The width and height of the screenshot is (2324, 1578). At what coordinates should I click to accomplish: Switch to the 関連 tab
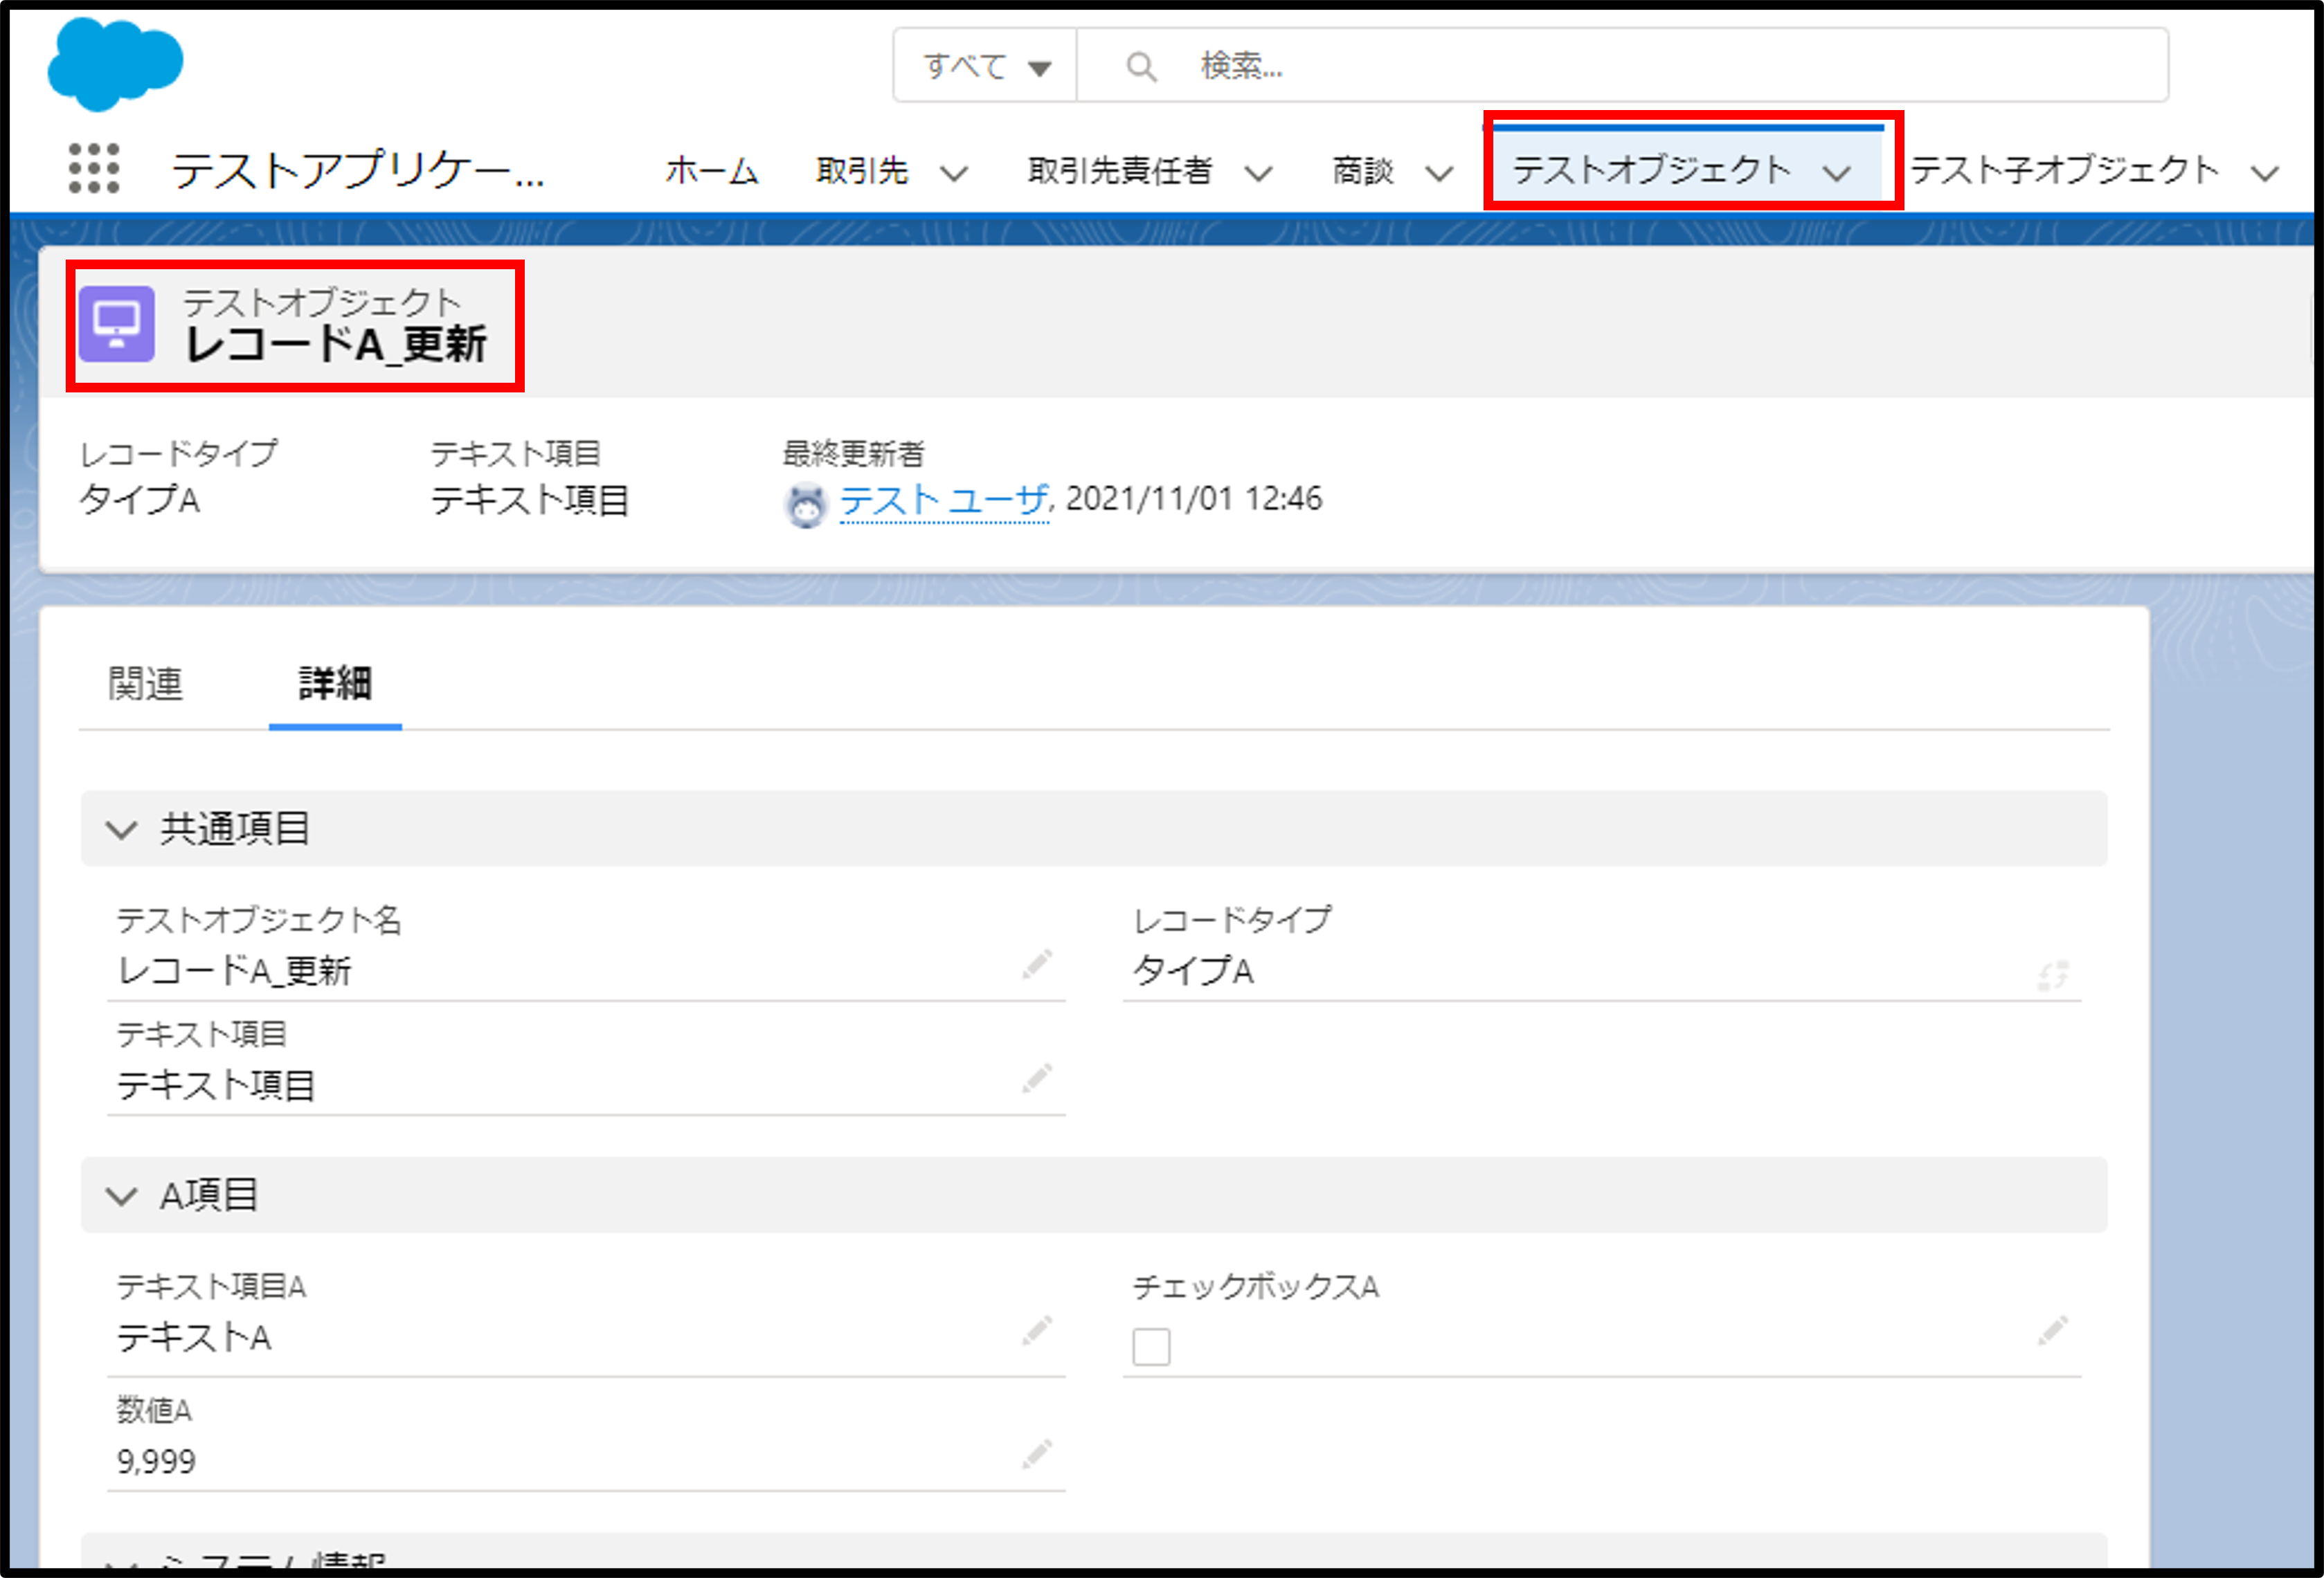[146, 684]
